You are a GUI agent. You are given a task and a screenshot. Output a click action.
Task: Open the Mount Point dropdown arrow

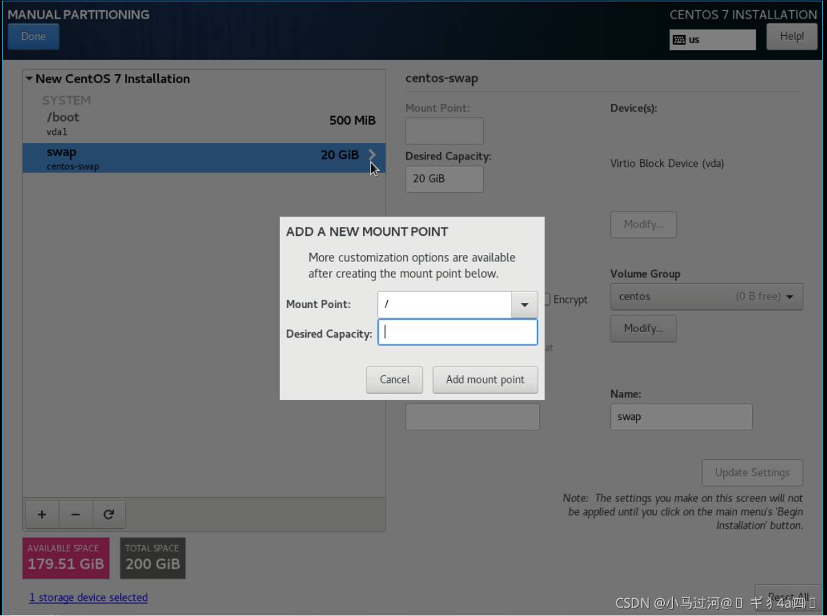point(525,305)
